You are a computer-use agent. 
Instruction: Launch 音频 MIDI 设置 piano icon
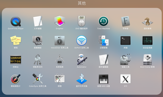click(x=104, y=79)
